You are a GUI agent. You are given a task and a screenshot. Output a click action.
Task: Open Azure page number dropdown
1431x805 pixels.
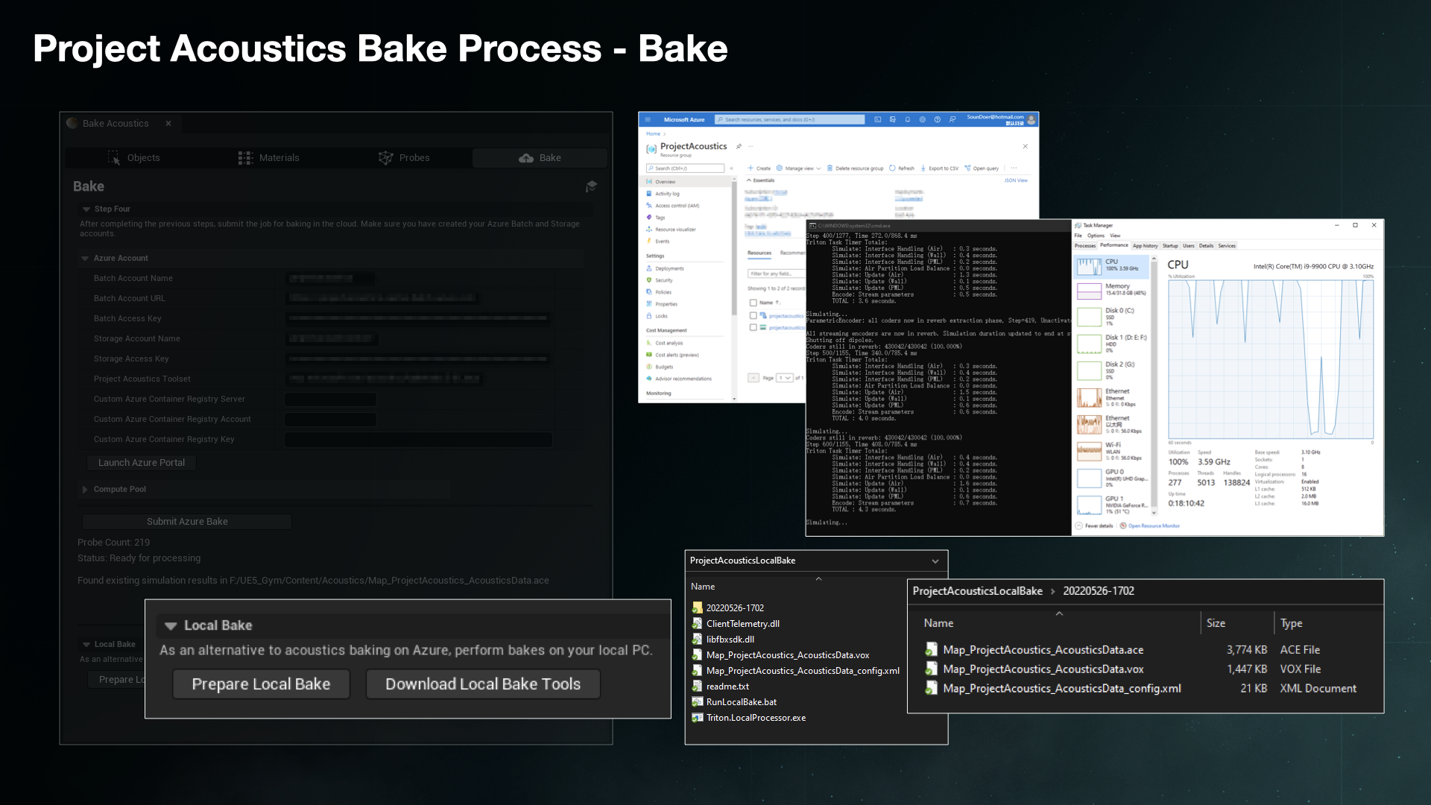click(x=784, y=378)
